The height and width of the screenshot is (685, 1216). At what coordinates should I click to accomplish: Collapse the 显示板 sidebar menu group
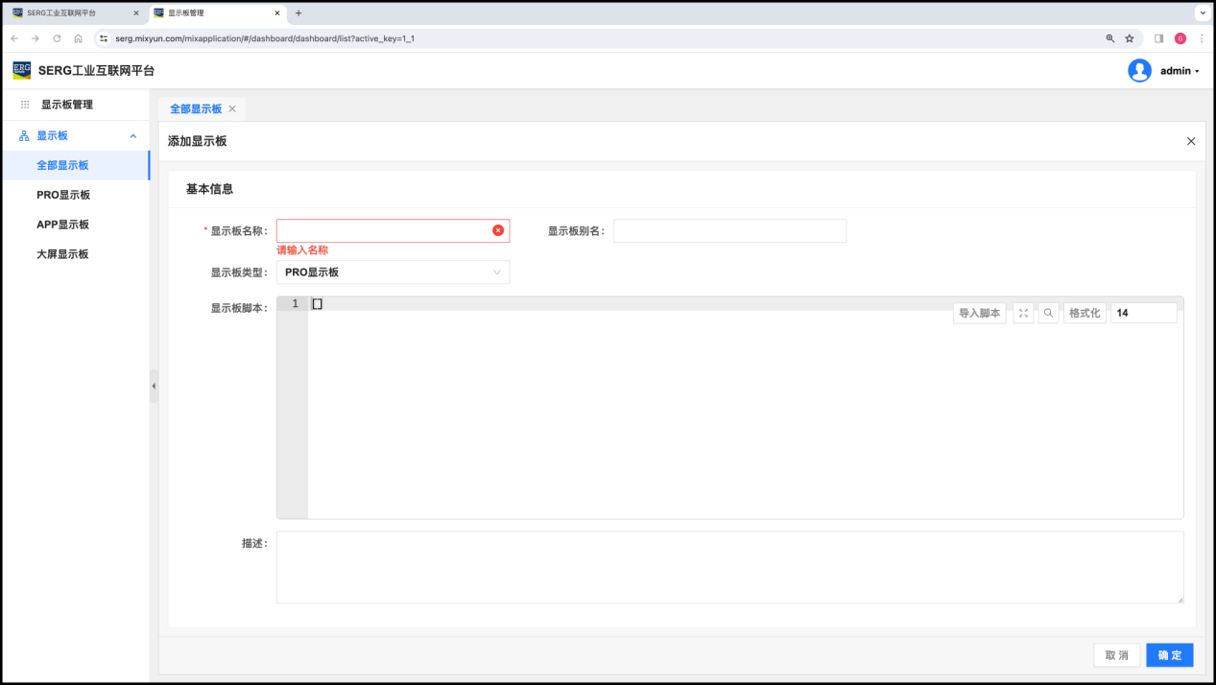coord(133,136)
